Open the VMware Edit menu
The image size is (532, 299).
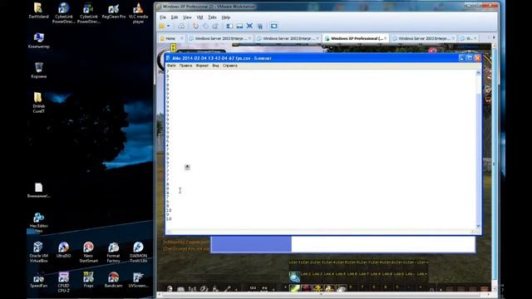[175, 17]
